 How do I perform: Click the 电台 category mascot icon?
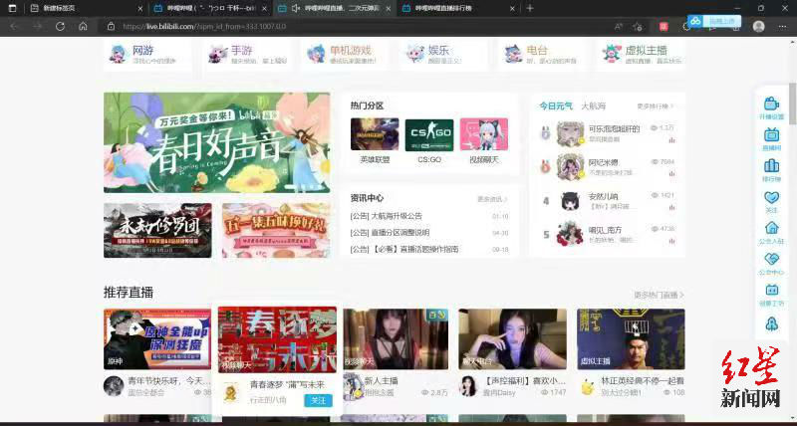pyautogui.click(x=513, y=54)
